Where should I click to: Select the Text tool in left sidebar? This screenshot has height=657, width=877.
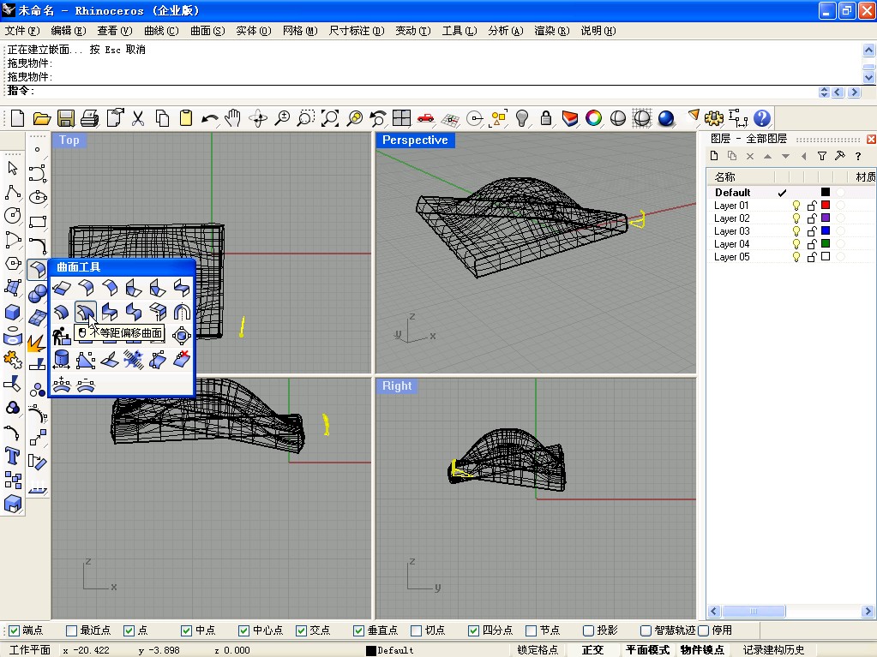13,455
